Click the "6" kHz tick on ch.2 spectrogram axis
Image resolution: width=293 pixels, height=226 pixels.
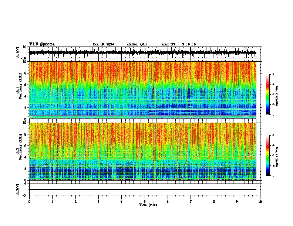coord(26,146)
